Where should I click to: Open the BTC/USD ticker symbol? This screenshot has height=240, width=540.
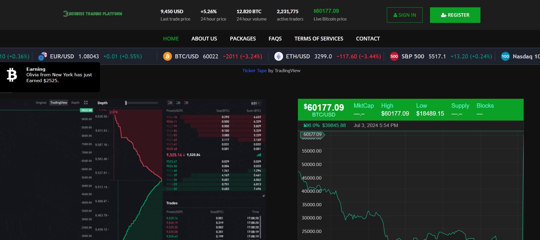click(187, 56)
